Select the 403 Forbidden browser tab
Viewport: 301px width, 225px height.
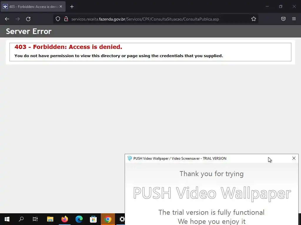[33, 6]
